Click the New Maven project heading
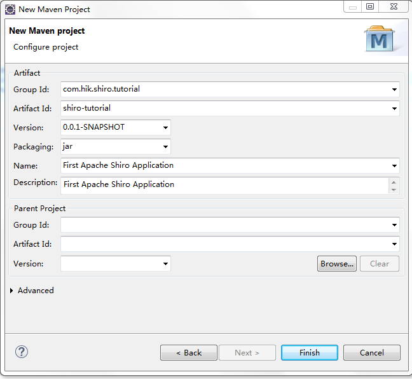 47,31
